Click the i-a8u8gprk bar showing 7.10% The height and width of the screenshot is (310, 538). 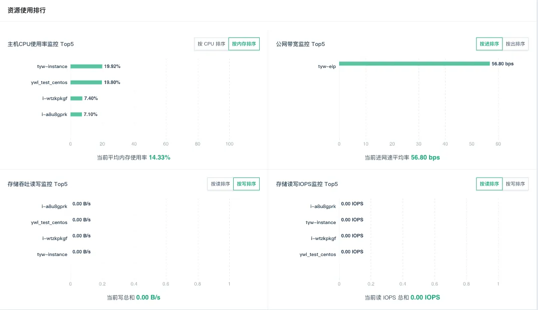coord(76,114)
